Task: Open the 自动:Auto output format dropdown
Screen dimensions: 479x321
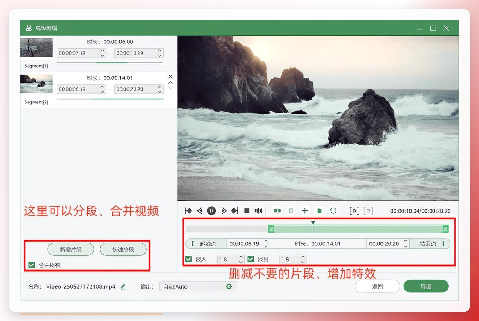Action: point(198,286)
